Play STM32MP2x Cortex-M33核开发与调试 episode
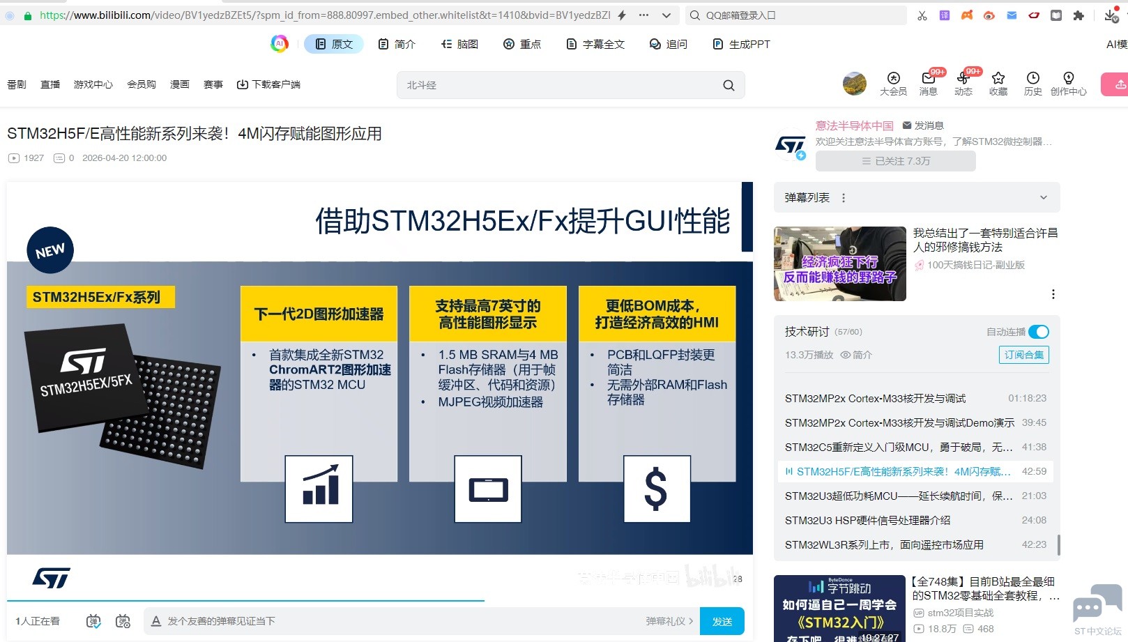This screenshot has height=642, width=1128. 916,399
